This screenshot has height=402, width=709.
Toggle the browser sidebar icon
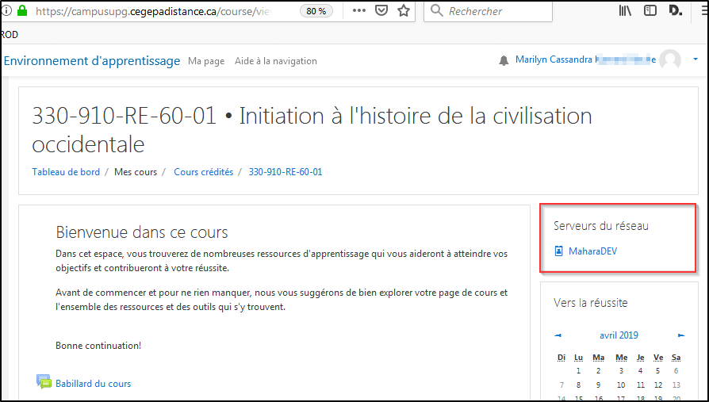pyautogui.click(x=650, y=11)
